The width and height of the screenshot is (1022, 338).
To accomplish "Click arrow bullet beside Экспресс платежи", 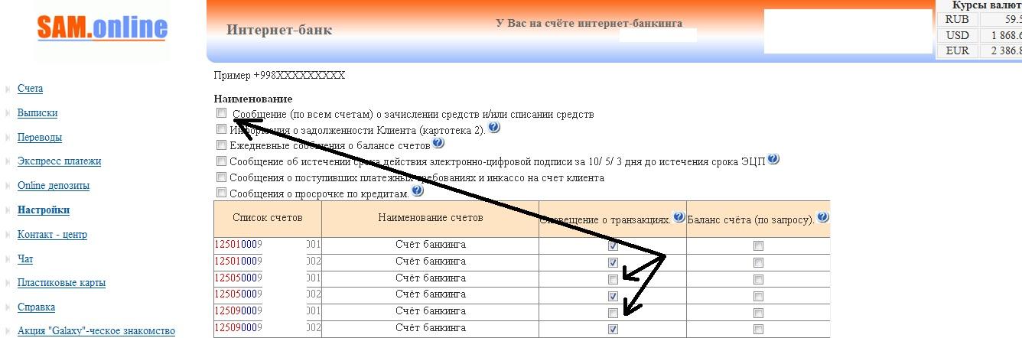I will pos(8,162).
